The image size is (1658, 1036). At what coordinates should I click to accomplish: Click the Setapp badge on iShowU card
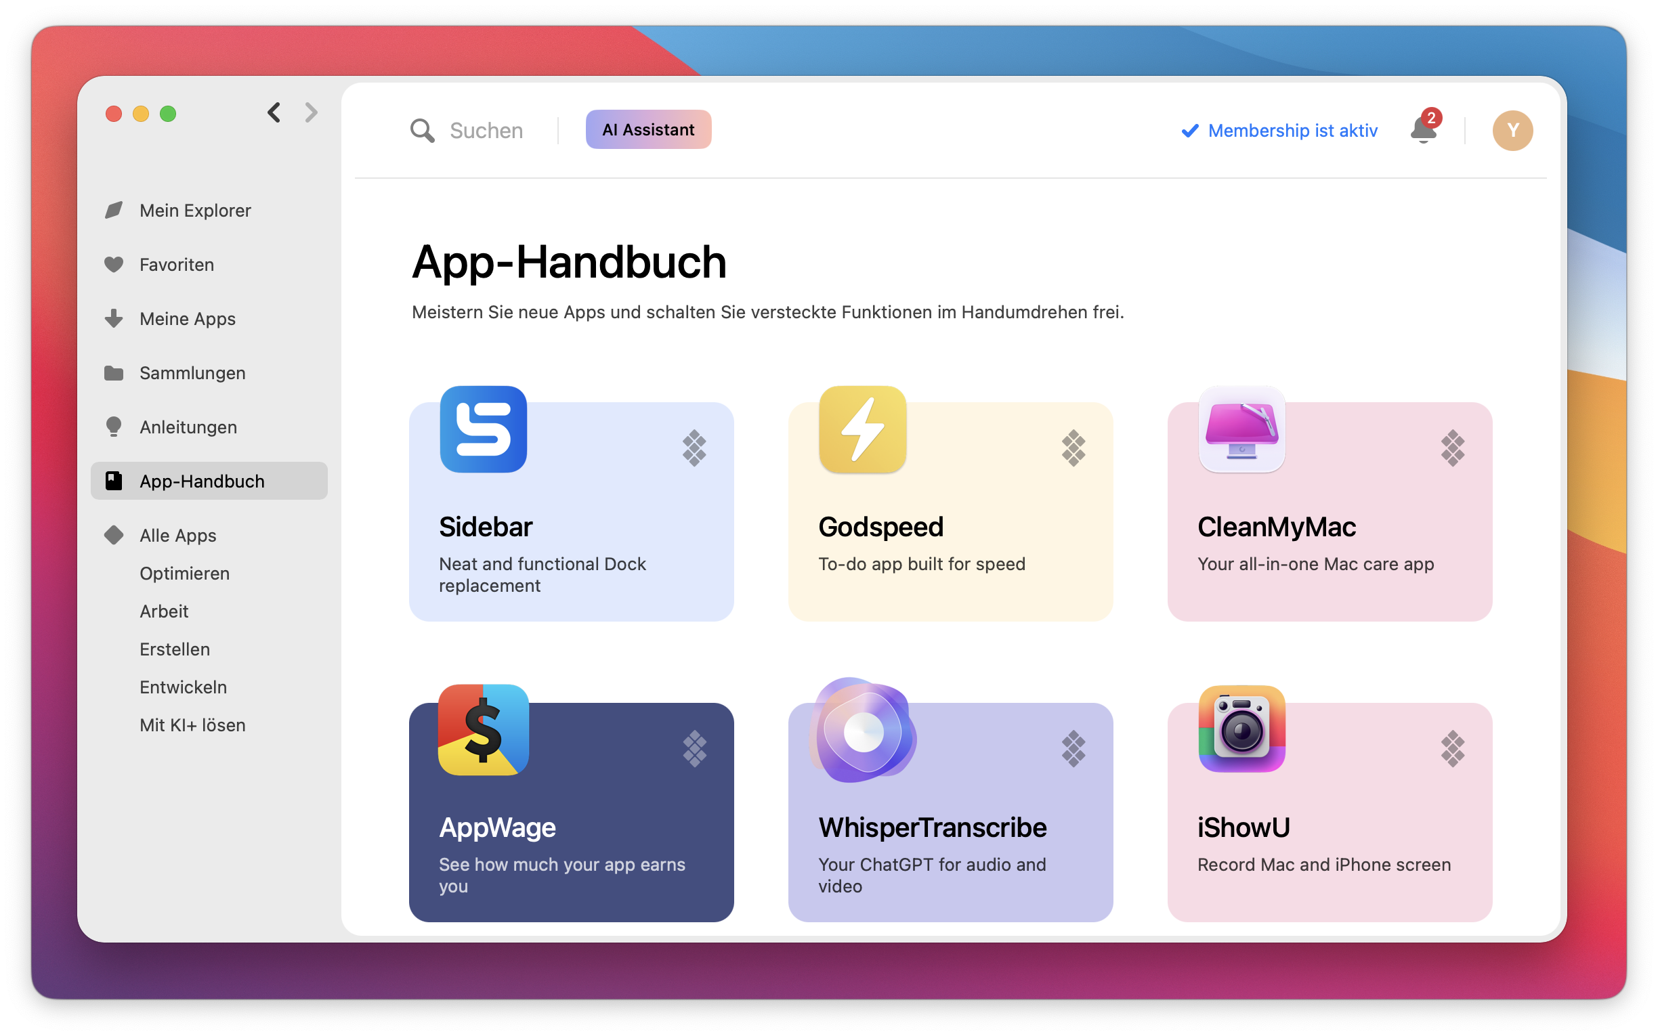click(1453, 749)
